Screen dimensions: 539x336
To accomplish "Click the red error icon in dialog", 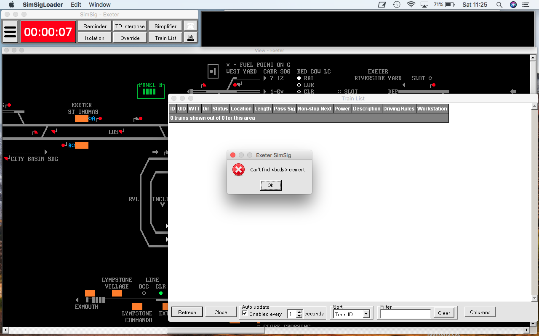I will click(x=239, y=170).
